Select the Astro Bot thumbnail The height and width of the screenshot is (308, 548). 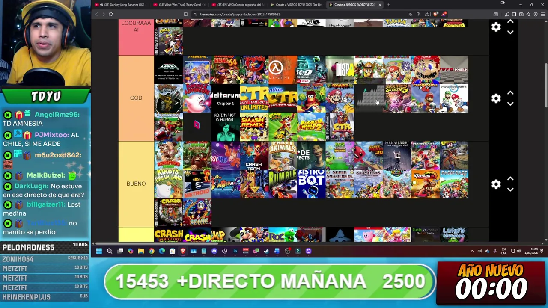pos(311,184)
